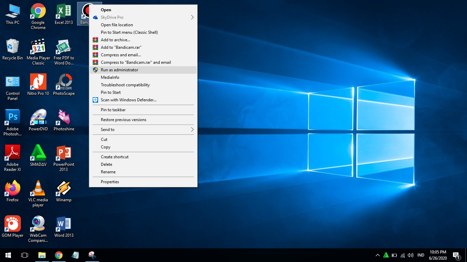Choose Pin to Start
The image size is (467, 262).
pyautogui.click(x=143, y=92)
